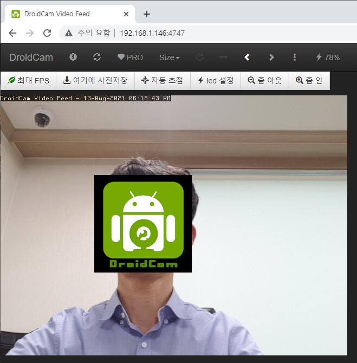Click the refresh sync icon in navbar
This screenshot has width=357, height=363.
click(x=97, y=57)
